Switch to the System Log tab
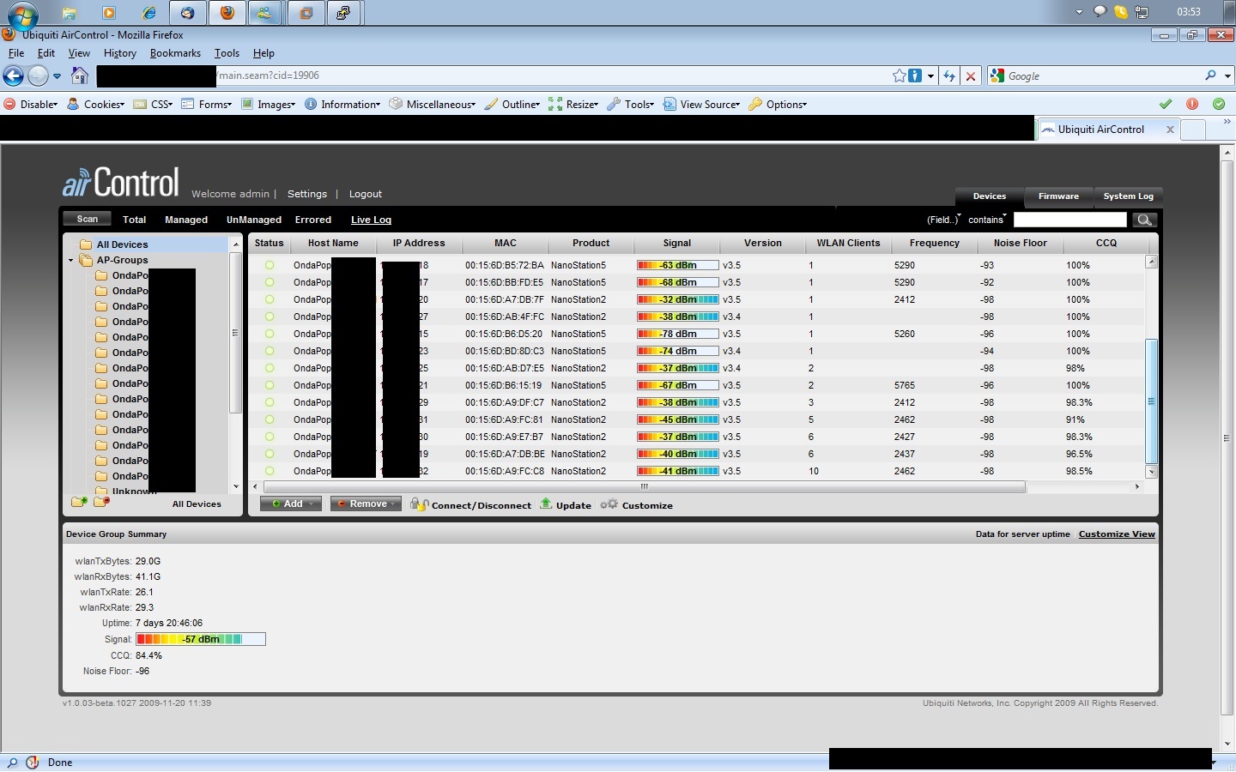Image resolution: width=1236 pixels, height=772 pixels. pyautogui.click(x=1128, y=196)
